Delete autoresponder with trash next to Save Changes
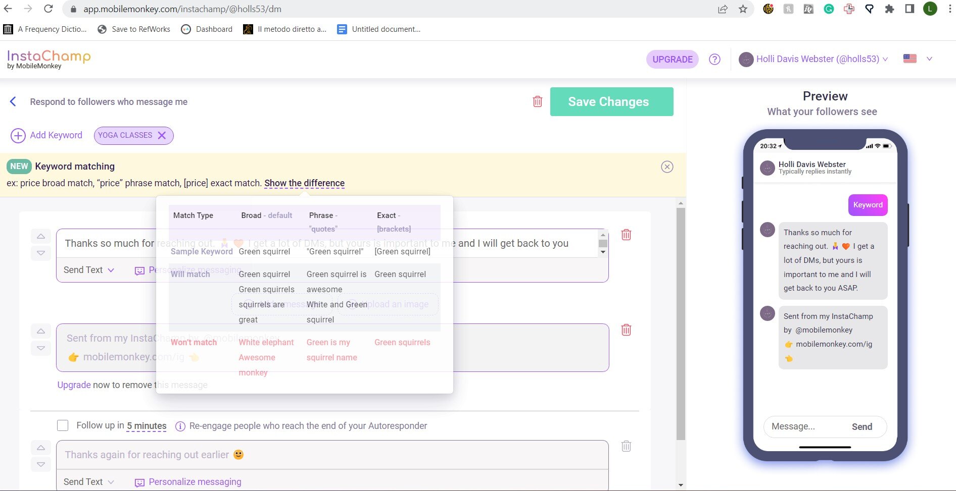This screenshot has height=491, width=956. pos(538,101)
